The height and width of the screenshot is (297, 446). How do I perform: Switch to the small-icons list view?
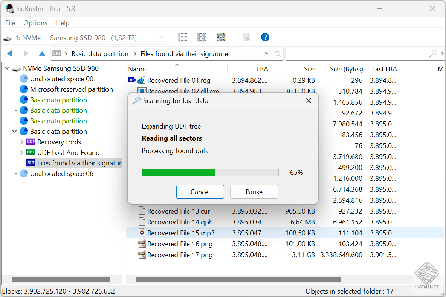click(x=202, y=37)
